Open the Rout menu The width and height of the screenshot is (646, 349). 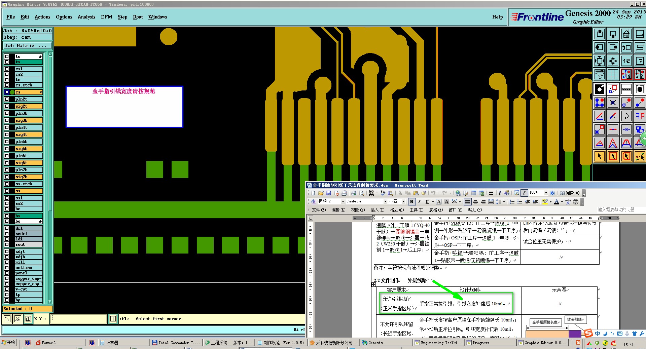coord(138,17)
